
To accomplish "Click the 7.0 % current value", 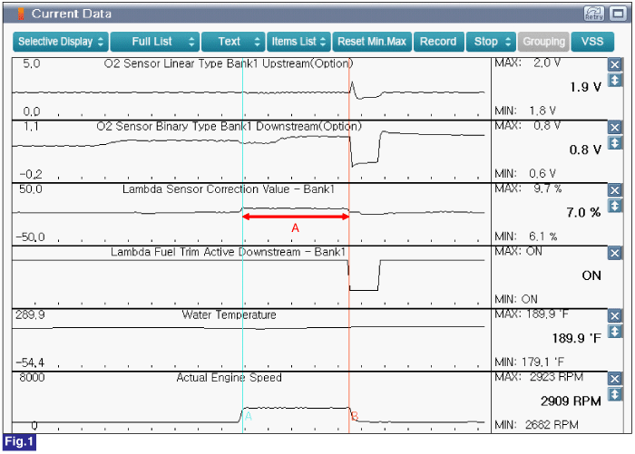I will click(x=583, y=212).
